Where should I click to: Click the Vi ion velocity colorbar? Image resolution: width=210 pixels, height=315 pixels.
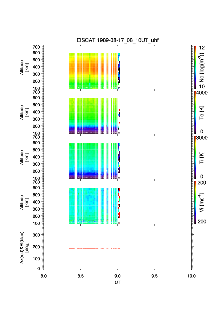(x=195, y=202)
